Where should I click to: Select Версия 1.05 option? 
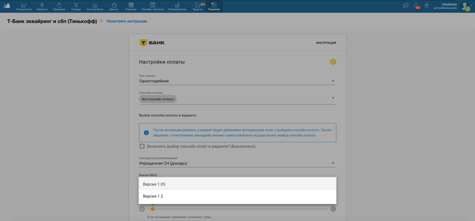[154, 184]
